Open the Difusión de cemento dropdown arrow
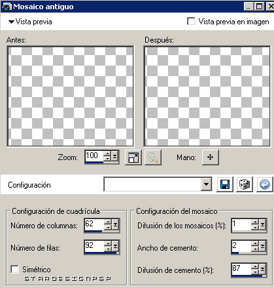This screenshot has width=274, height=288. click(x=262, y=269)
